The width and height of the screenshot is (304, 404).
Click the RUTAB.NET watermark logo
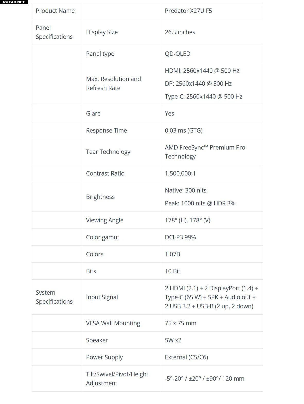tap(14, 2)
